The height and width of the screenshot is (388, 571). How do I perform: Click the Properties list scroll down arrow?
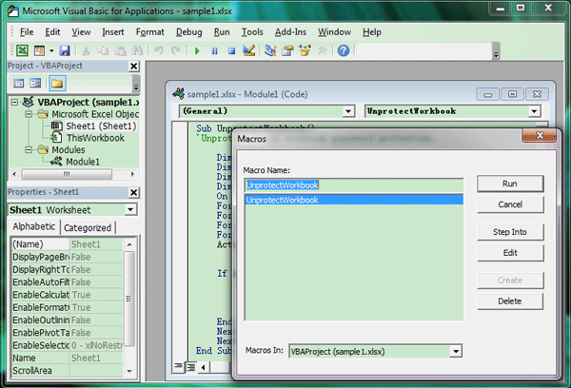pyautogui.click(x=129, y=371)
